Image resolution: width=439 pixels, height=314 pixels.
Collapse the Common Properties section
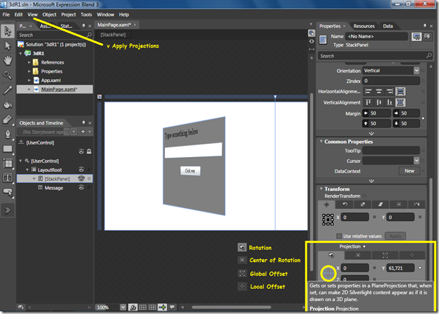321,141
